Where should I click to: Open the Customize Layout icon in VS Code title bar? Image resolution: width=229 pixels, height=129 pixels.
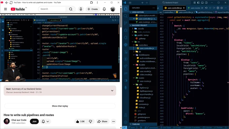coord(195,3)
